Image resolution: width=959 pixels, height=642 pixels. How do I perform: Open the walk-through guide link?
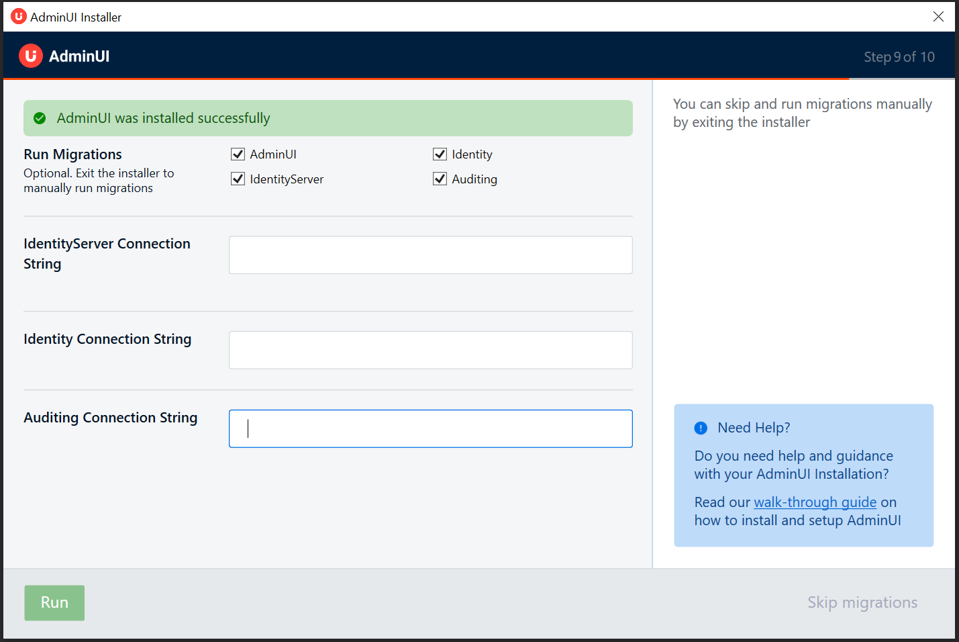[x=815, y=502]
